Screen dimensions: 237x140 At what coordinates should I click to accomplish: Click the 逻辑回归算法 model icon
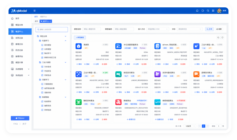[196, 74]
